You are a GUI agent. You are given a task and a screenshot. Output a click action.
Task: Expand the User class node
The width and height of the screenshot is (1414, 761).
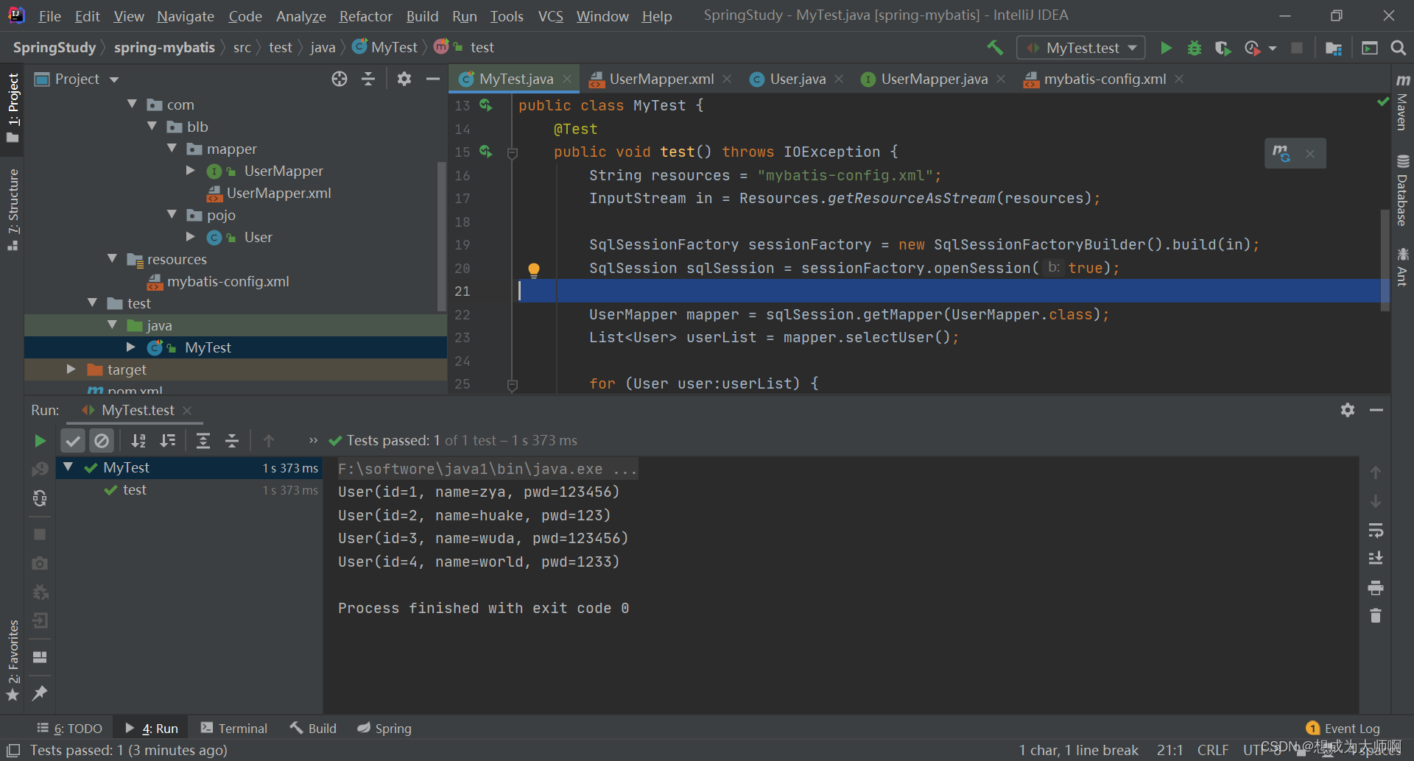click(x=191, y=237)
